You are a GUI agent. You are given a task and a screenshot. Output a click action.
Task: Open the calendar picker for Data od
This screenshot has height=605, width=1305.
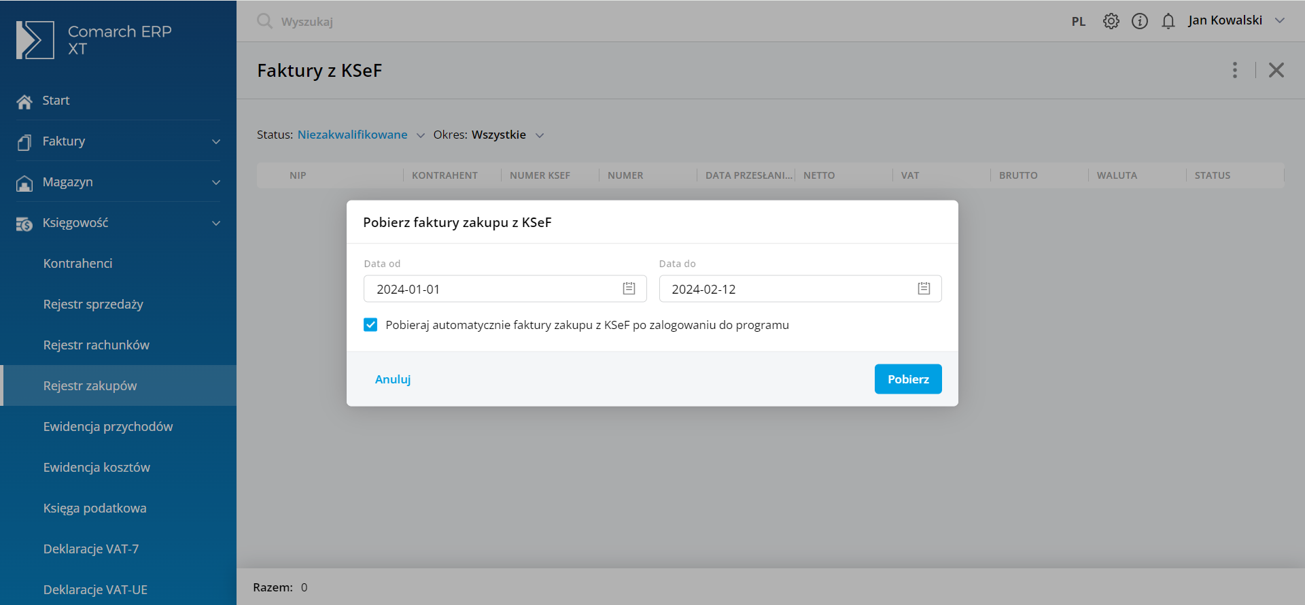[629, 289]
